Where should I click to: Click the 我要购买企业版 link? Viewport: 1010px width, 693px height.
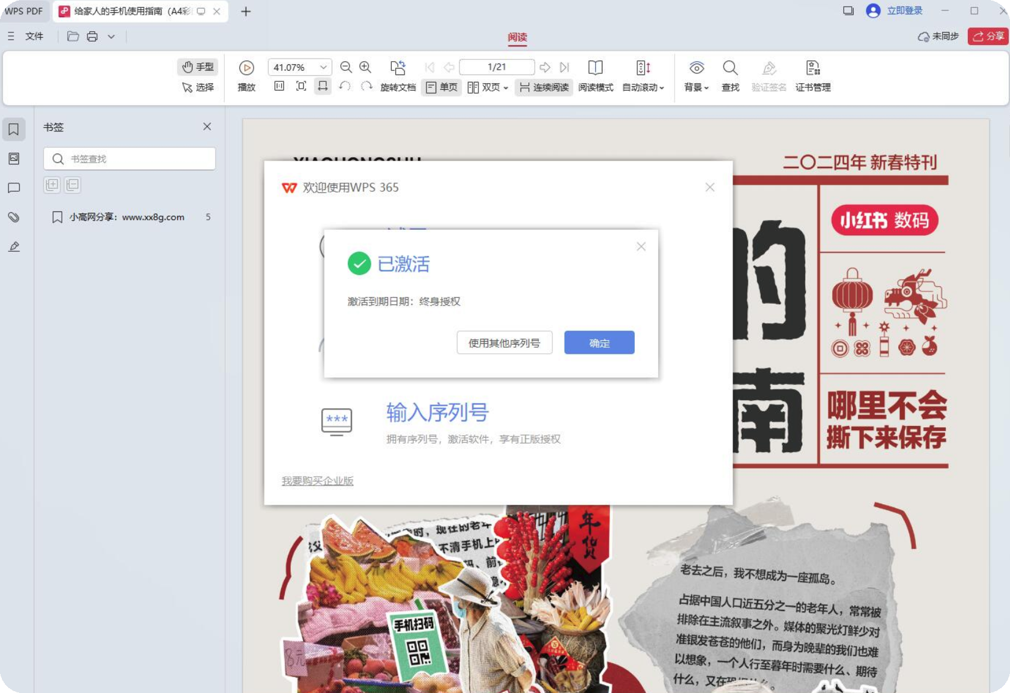(317, 481)
